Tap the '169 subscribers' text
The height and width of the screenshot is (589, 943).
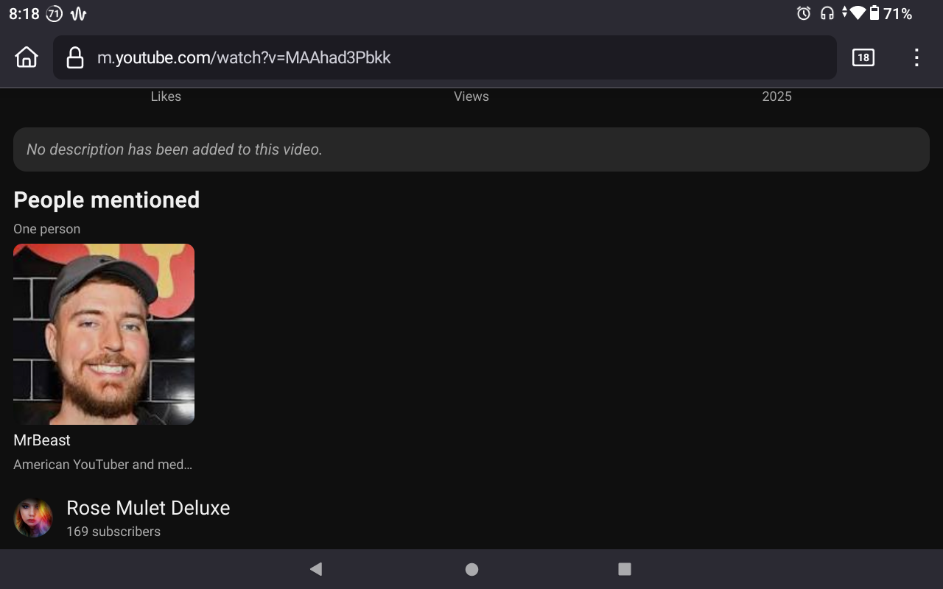click(x=113, y=532)
